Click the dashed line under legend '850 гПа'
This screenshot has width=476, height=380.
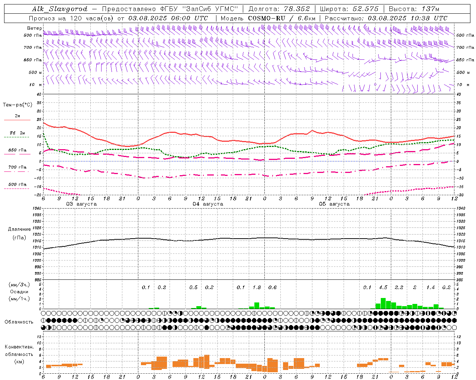click(17, 154)
